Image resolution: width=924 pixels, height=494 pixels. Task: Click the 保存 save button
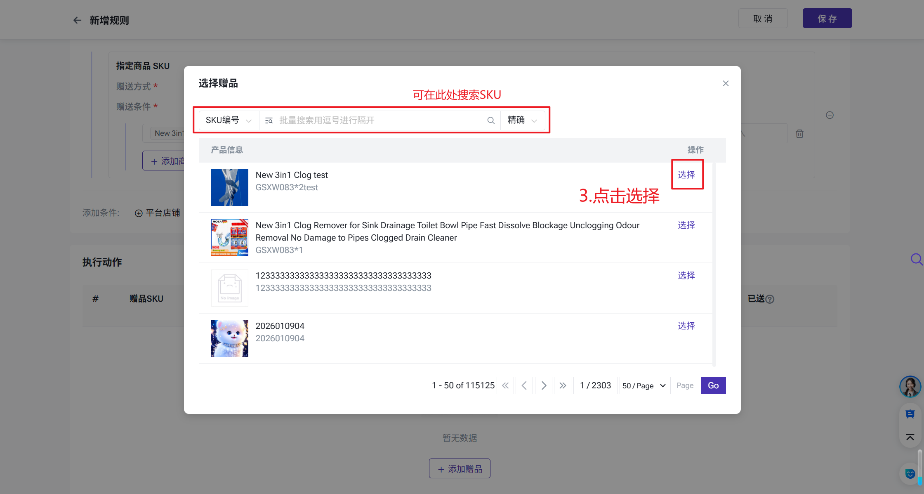click(x=827, y=19)
